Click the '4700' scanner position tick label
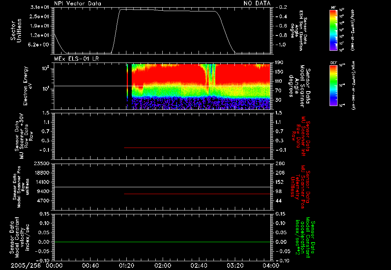Viewport: 391px width, 270px height. pyautogui.click(x=43, y=201)
